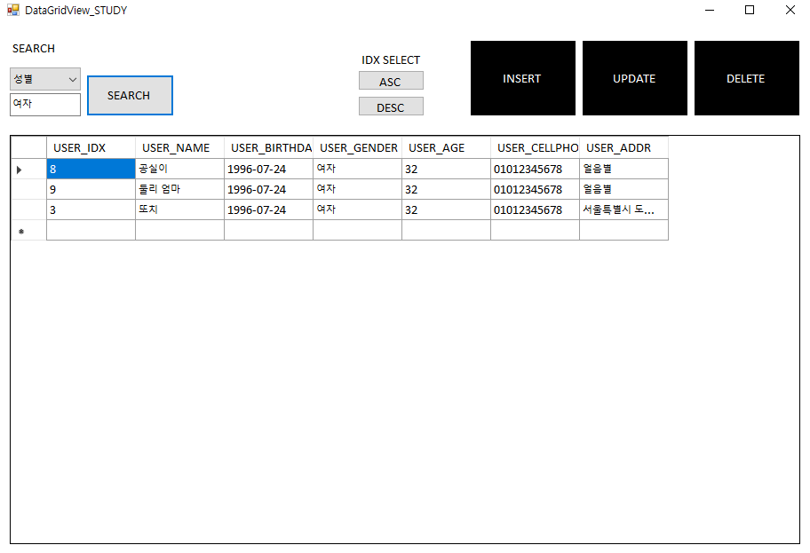Select address cell 서울특별시 도... in 또치 row

click(x=624, y=209)
